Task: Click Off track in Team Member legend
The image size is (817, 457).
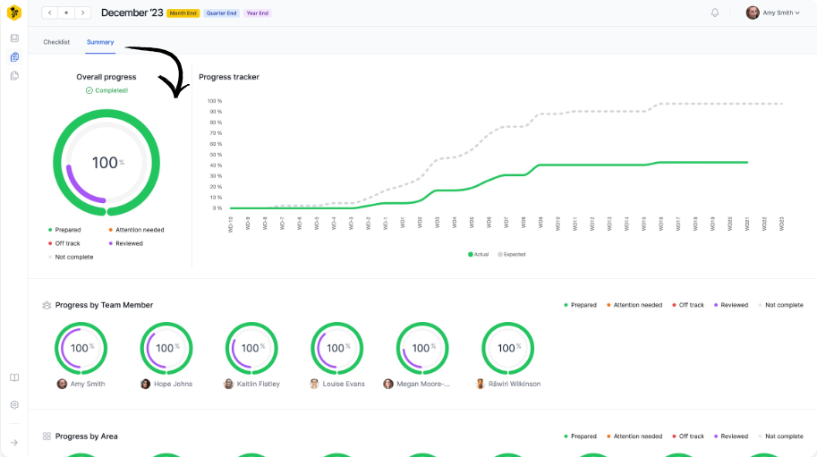Action: (688, 305)
